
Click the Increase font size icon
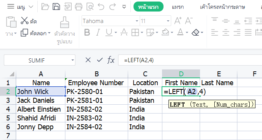[x=178, y=21]
